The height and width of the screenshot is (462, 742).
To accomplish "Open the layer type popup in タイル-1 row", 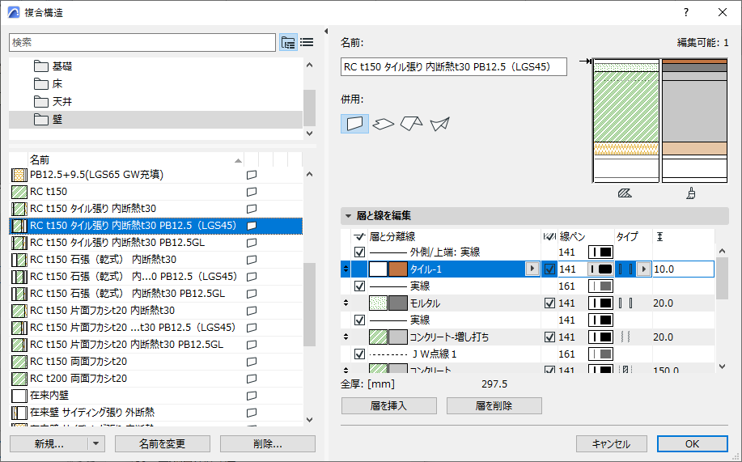I will tap(643, 269).
